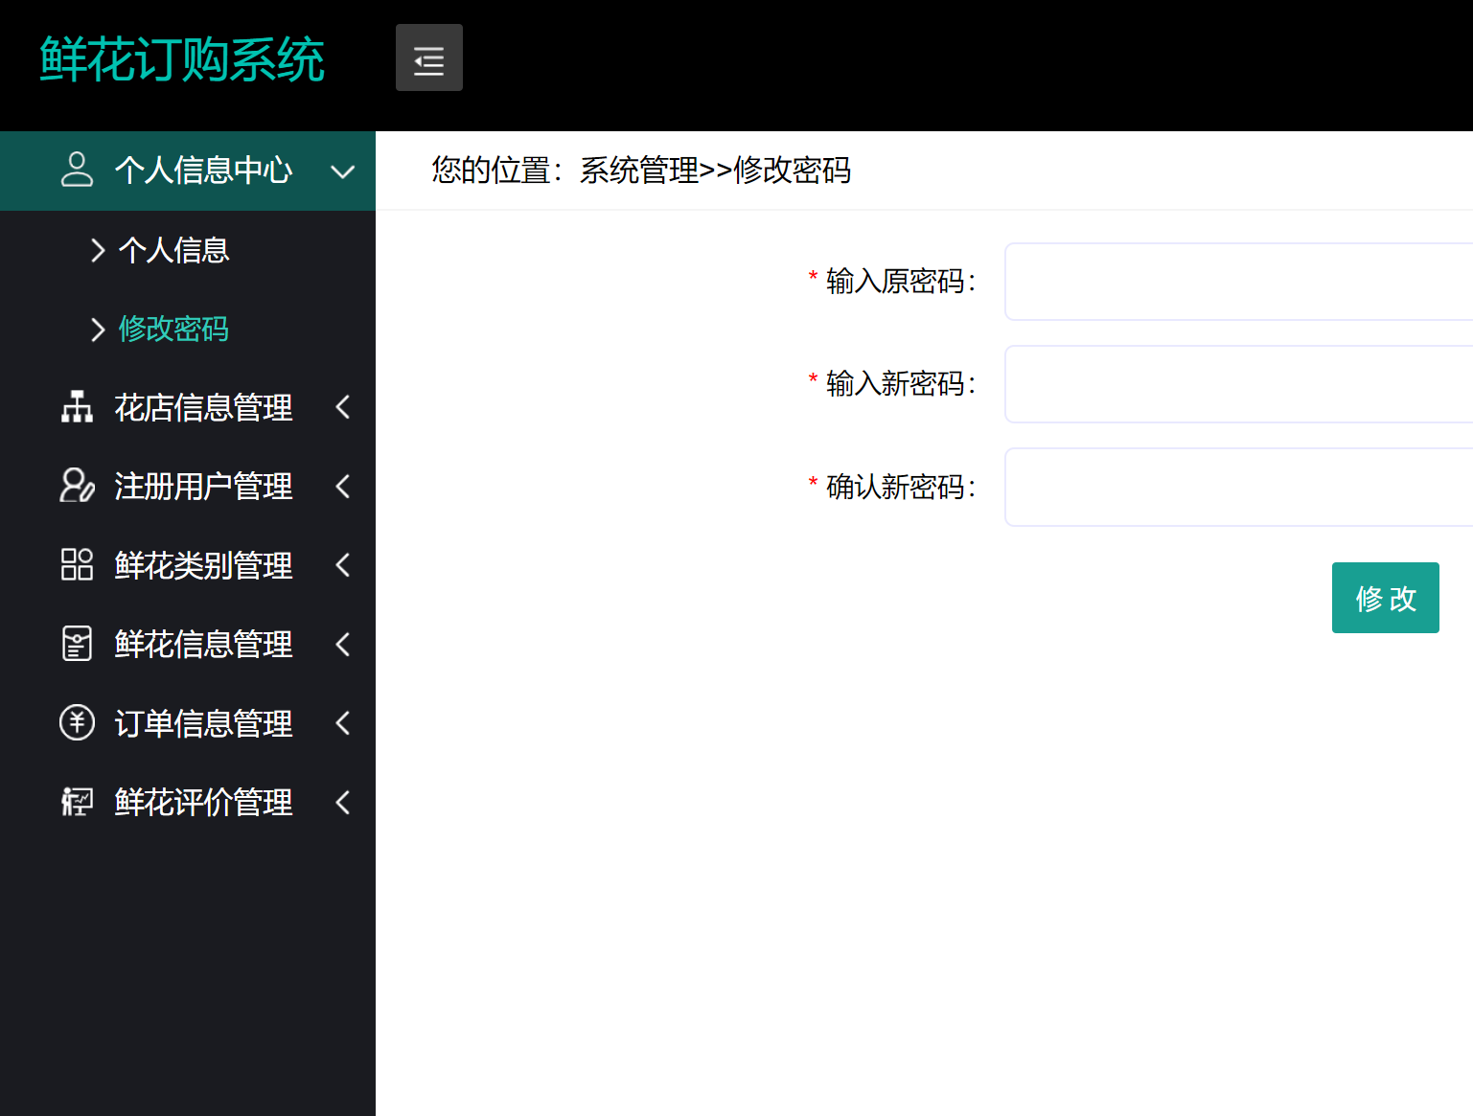This screenshot has height=1116, width=1473.
Task: Open the 花店信息管理 menu
Action: point(188,407)
